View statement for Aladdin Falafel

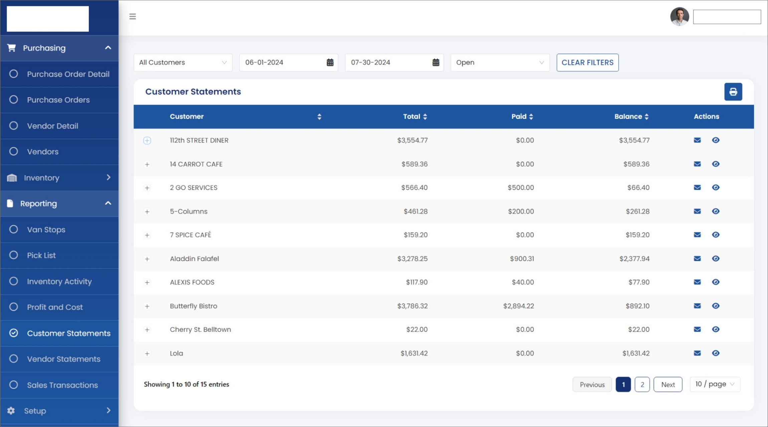coord(716,259)
